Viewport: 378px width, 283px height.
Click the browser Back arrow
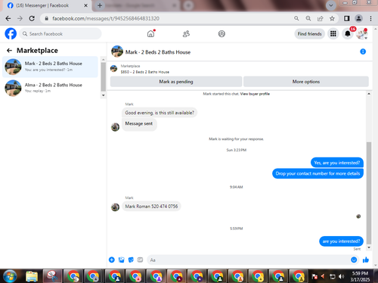point(8,18)
